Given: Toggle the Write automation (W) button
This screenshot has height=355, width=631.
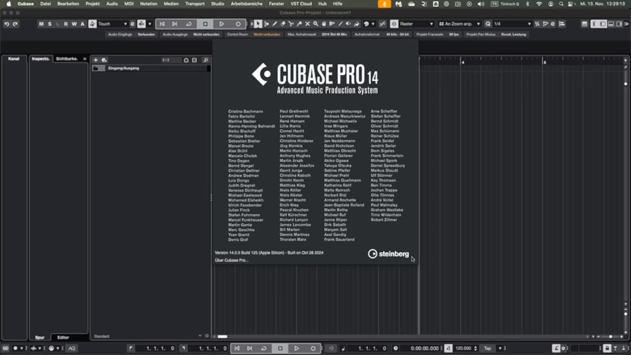Looking at the screenshot, I should click(x=74, y=24).
